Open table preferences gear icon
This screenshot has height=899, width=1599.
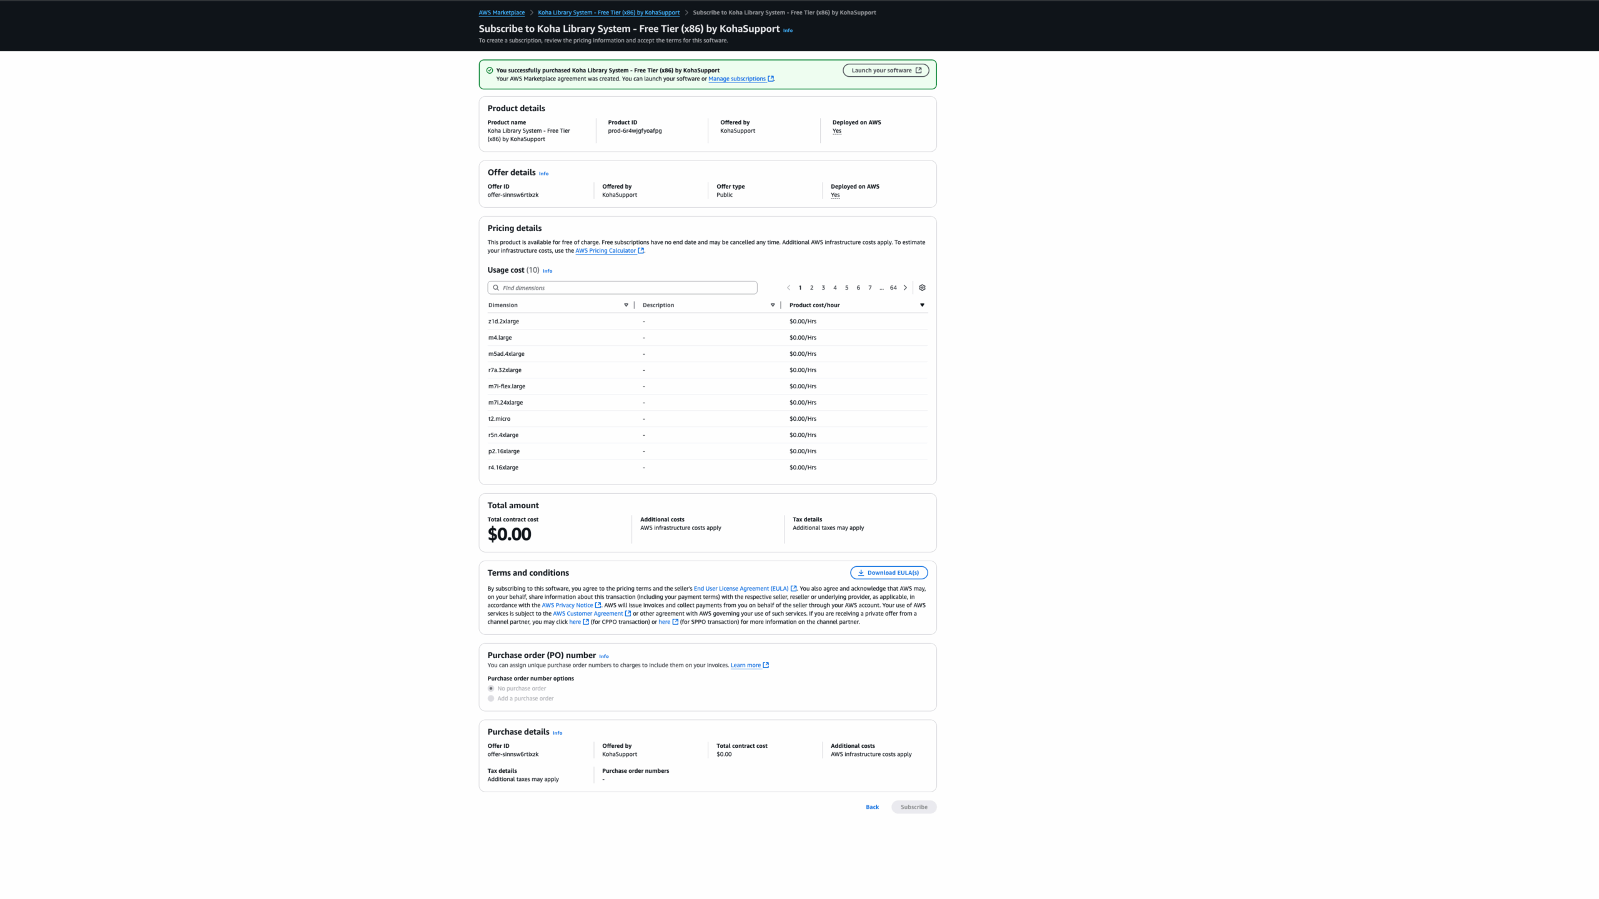coord(922,288)
